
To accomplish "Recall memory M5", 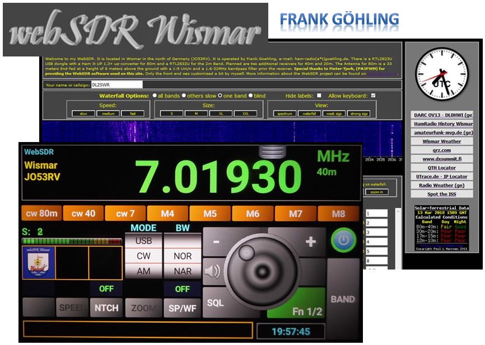I will [210, 214].
